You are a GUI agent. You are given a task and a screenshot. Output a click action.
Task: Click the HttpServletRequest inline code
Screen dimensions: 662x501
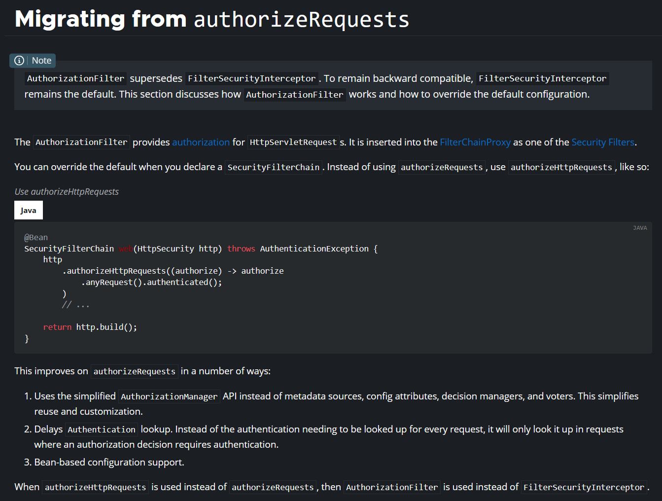coord(293,143)
